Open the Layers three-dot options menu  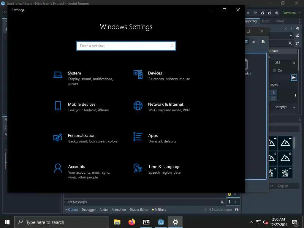(295, 96)
